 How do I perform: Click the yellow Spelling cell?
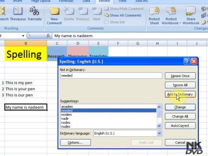click(26, 54)
